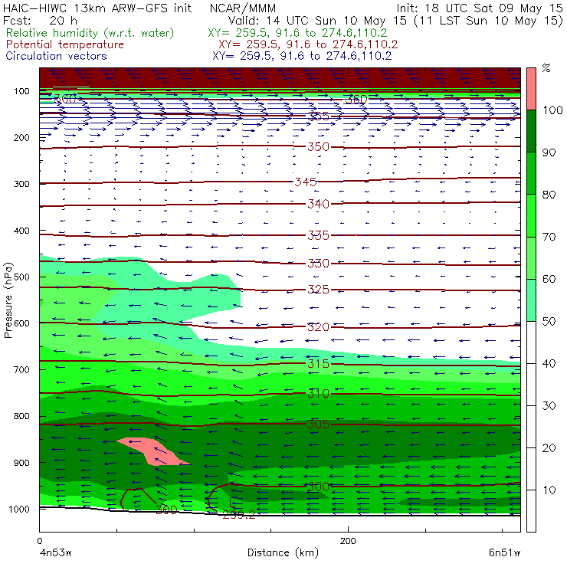Click the 'HAIC-HIWC 13km ARW-GFS init' title
567x567 pixels.
tap(97, 8)
